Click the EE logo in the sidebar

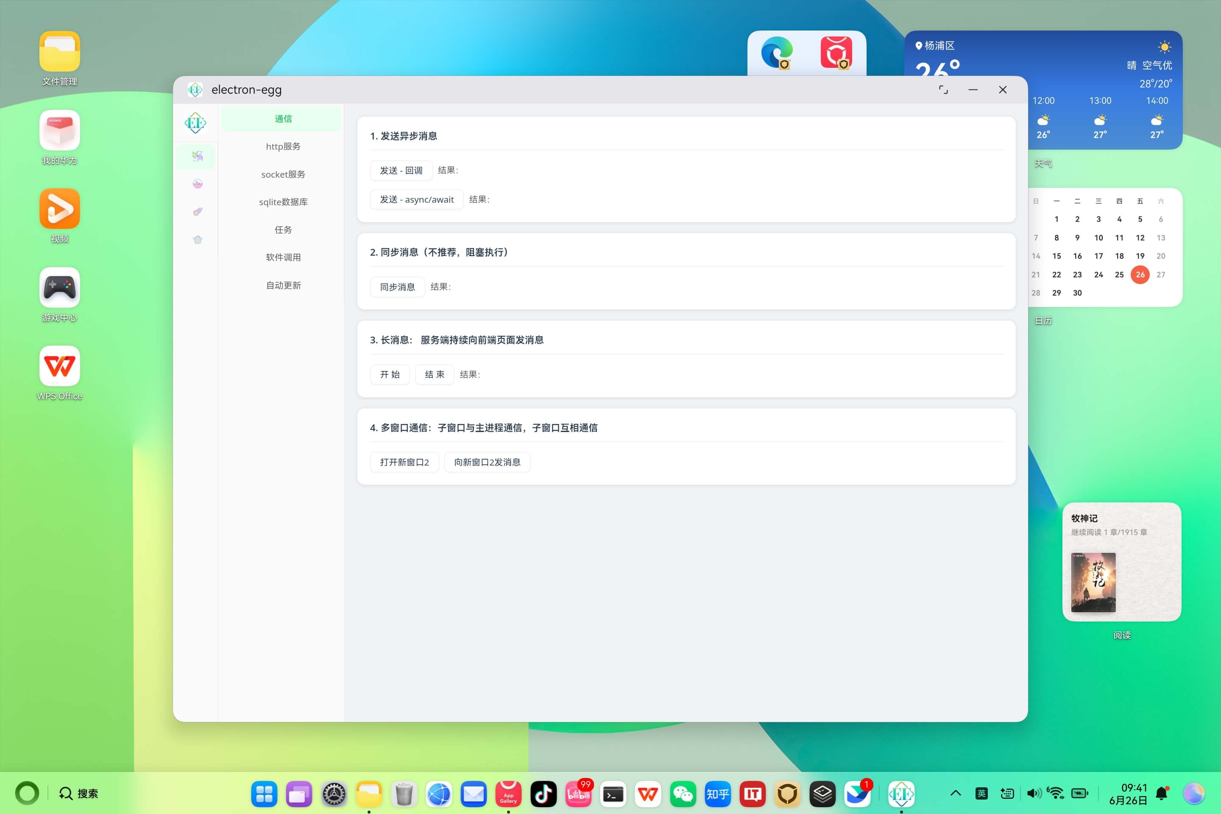coord(195,123)
